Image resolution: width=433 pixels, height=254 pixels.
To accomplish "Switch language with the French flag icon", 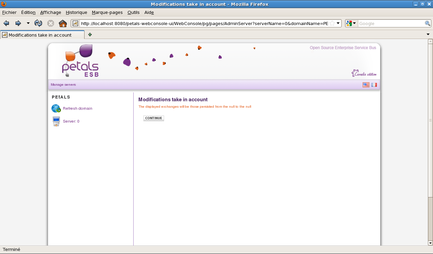I will (x=374, y=85).
